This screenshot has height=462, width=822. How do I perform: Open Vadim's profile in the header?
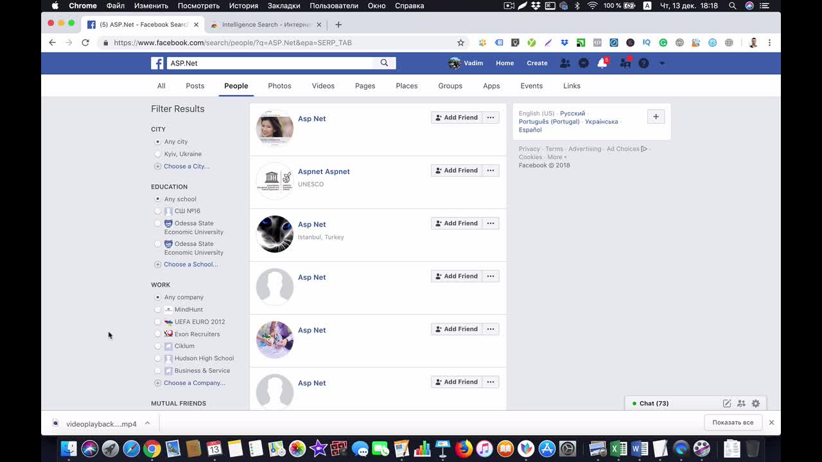click(466, 63)
